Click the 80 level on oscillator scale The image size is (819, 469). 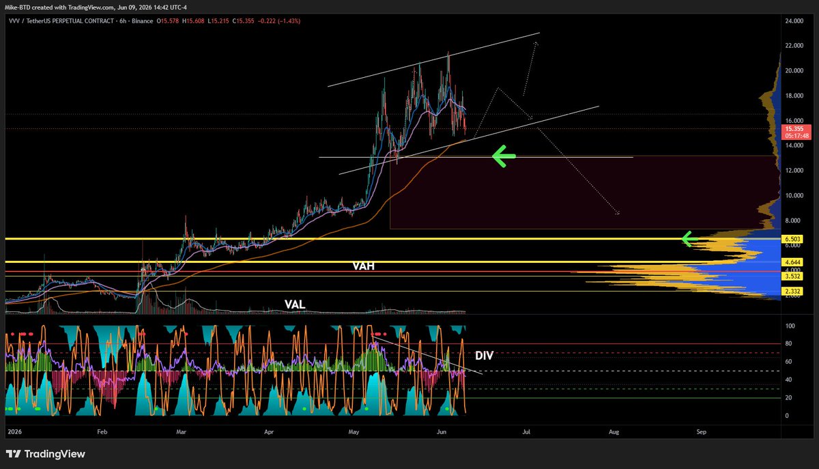tap(788, 344)
